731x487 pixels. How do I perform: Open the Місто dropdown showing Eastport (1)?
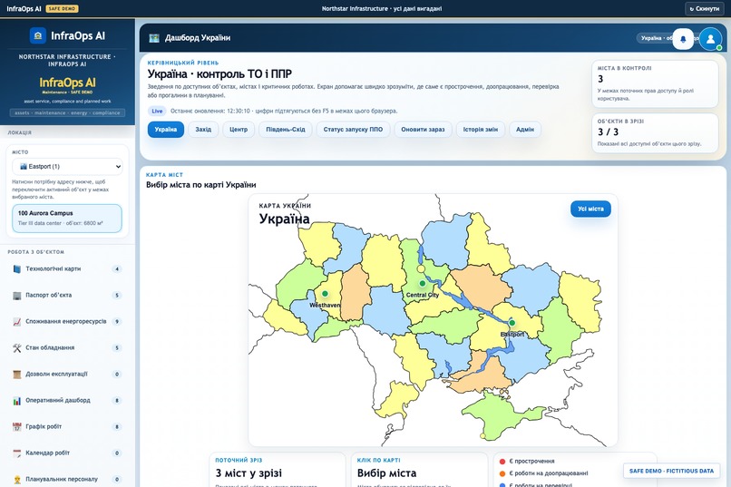click(67, 166)
